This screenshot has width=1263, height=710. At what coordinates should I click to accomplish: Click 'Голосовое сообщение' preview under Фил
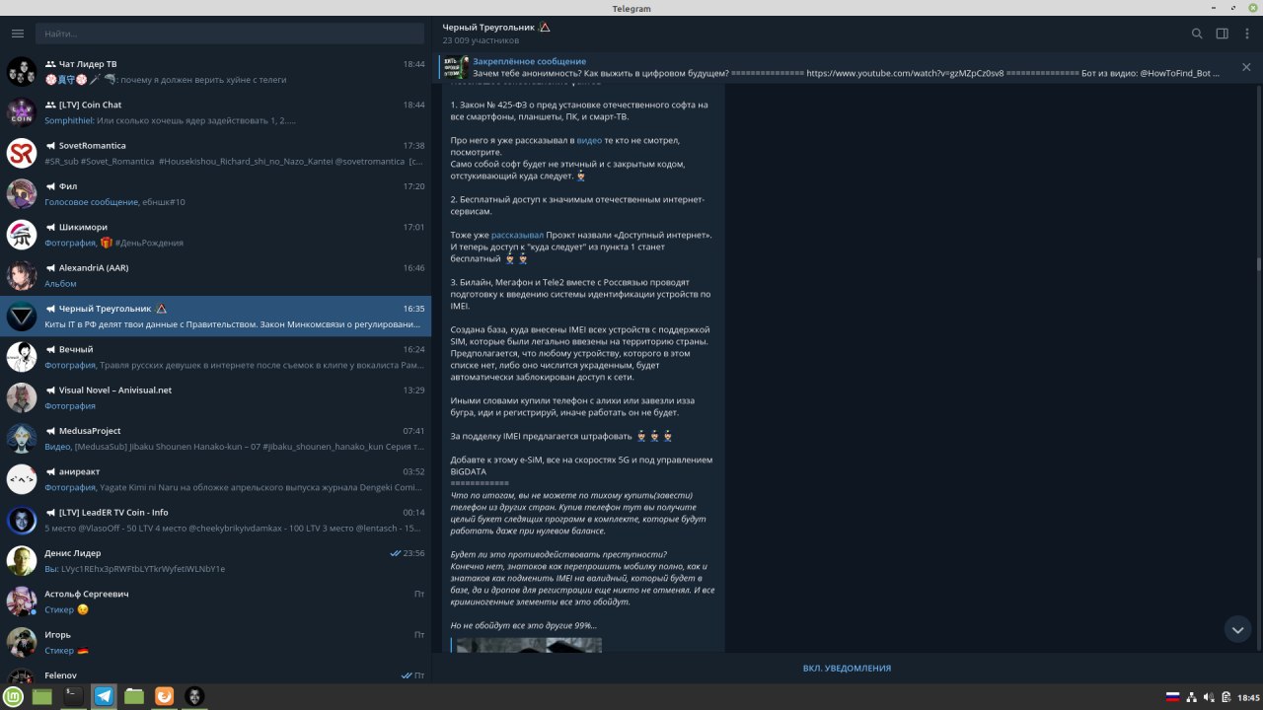92,202
